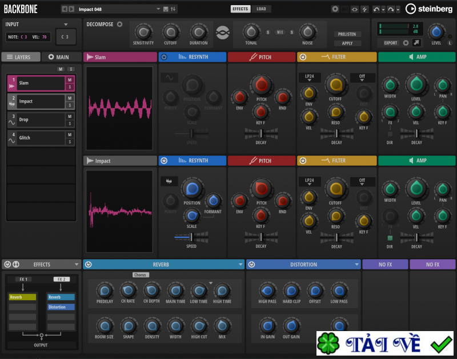The image size is (457, 359).
Task: Toggle the Reverb effect power button
Action: [x=89, y=264]
